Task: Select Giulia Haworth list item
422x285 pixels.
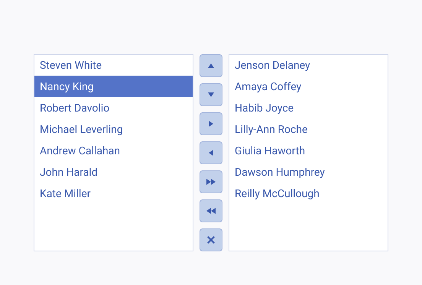Action: (308, 151)
